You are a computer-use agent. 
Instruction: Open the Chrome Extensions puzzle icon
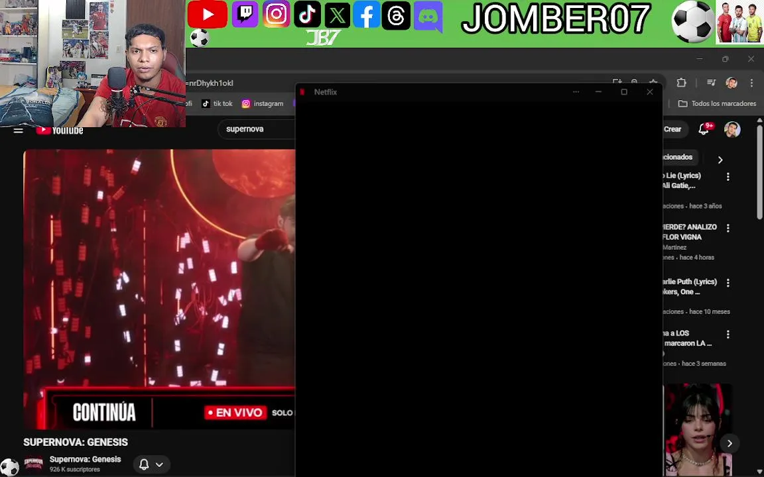pyautogui.click(x=681, y=83)
